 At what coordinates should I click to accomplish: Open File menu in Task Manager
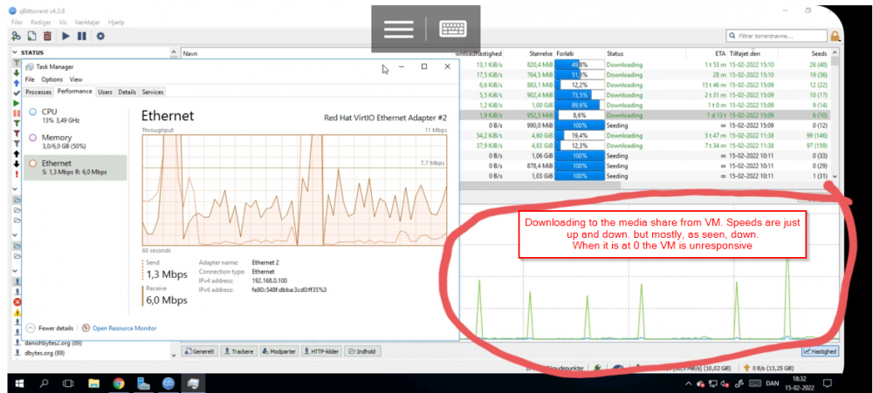30,79
